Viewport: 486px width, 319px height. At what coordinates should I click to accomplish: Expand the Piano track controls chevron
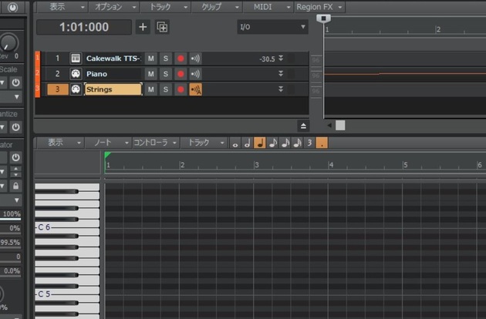click(x=281, y=74)
